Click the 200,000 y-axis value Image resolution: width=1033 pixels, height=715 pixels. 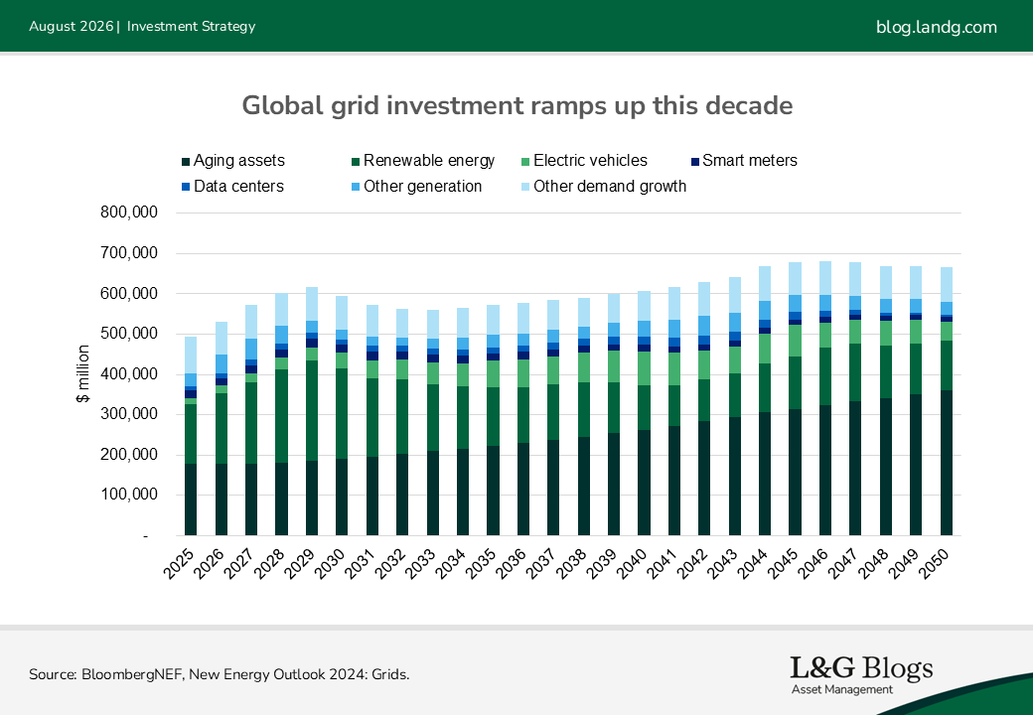coord(129,454)
